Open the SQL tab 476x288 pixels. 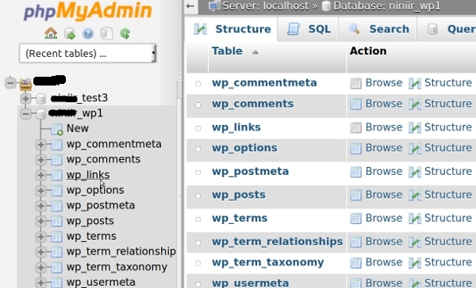coord(309,29)
